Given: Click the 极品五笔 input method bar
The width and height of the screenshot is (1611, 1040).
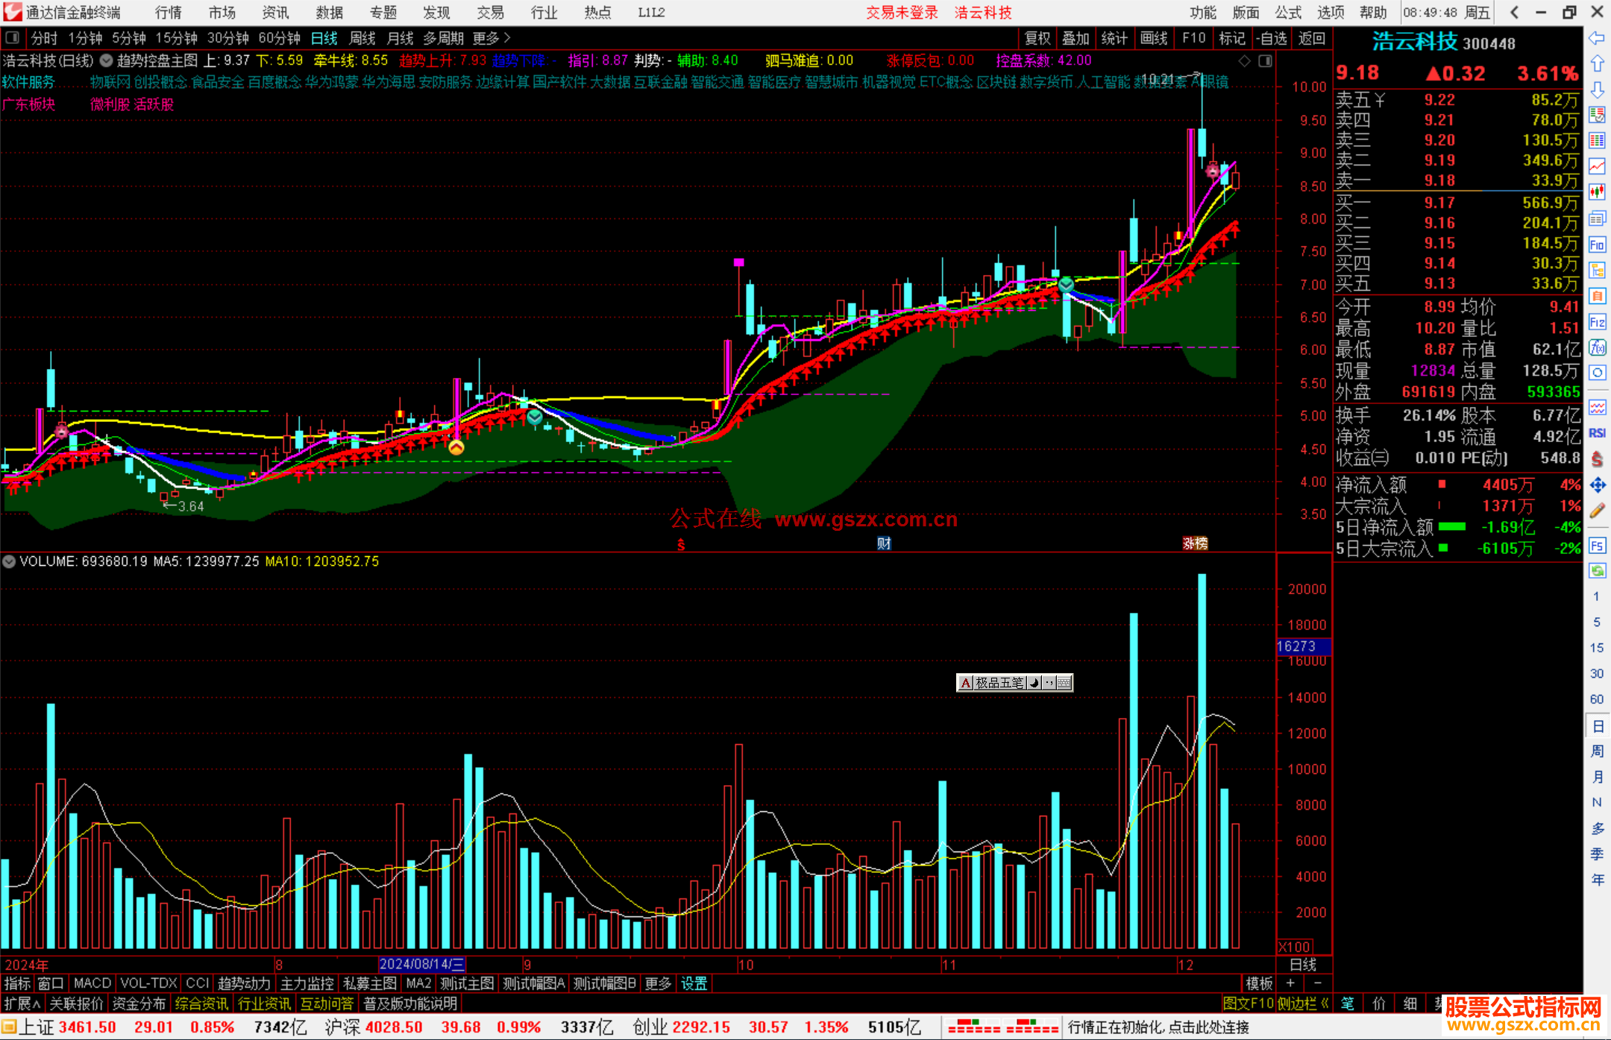Looking at the screenshot, I should (1014, 682).
